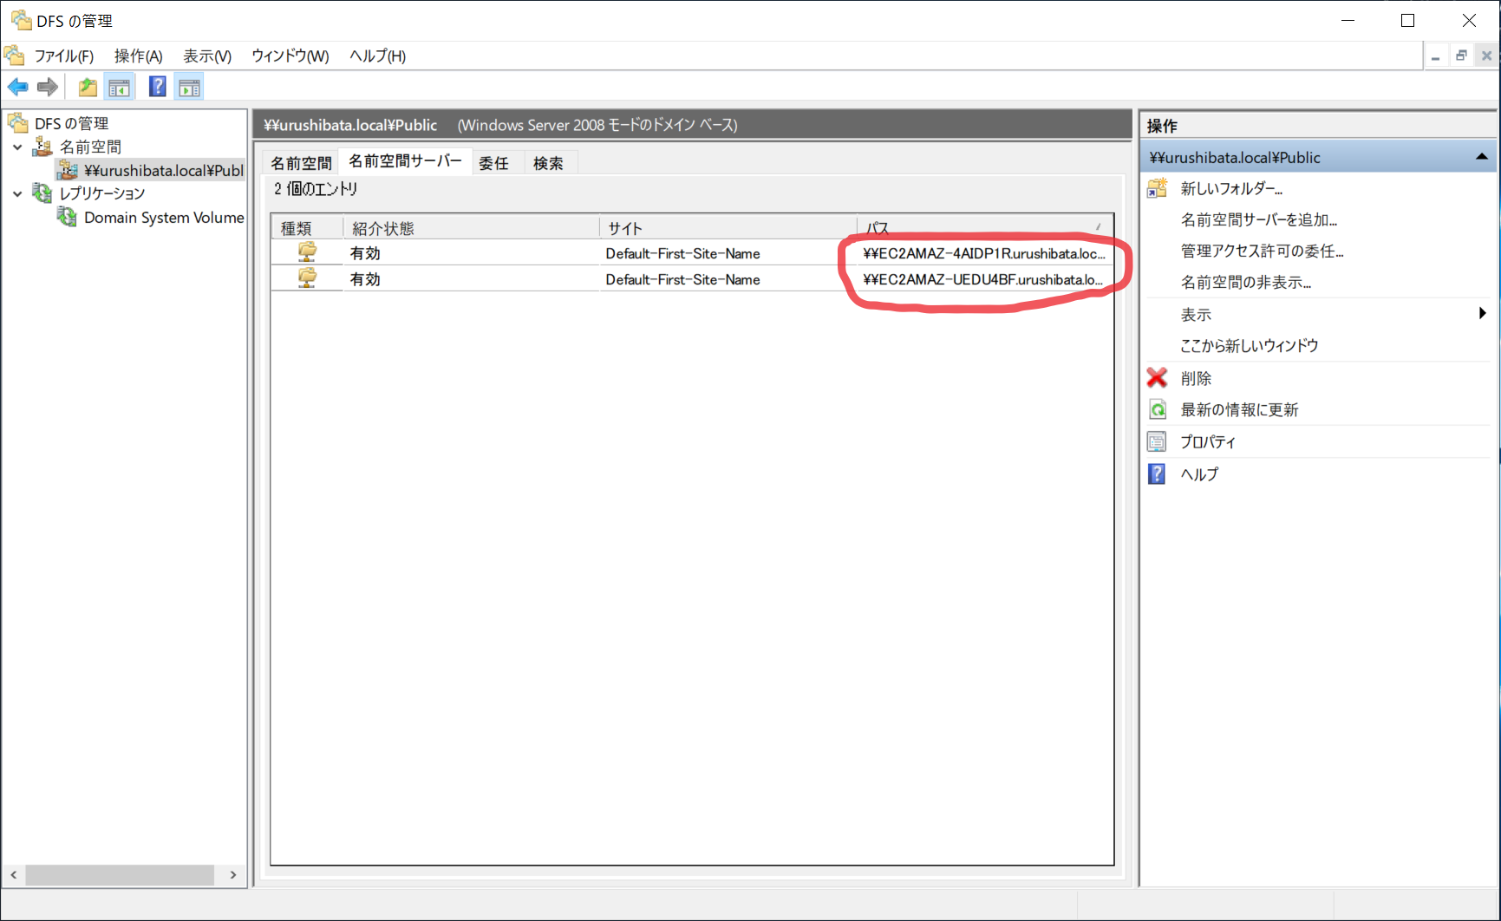The height and width of the screenshot is (921, 1501).
Task: Collapse the レプリケーション tree node
Action: tap(17, 193)
